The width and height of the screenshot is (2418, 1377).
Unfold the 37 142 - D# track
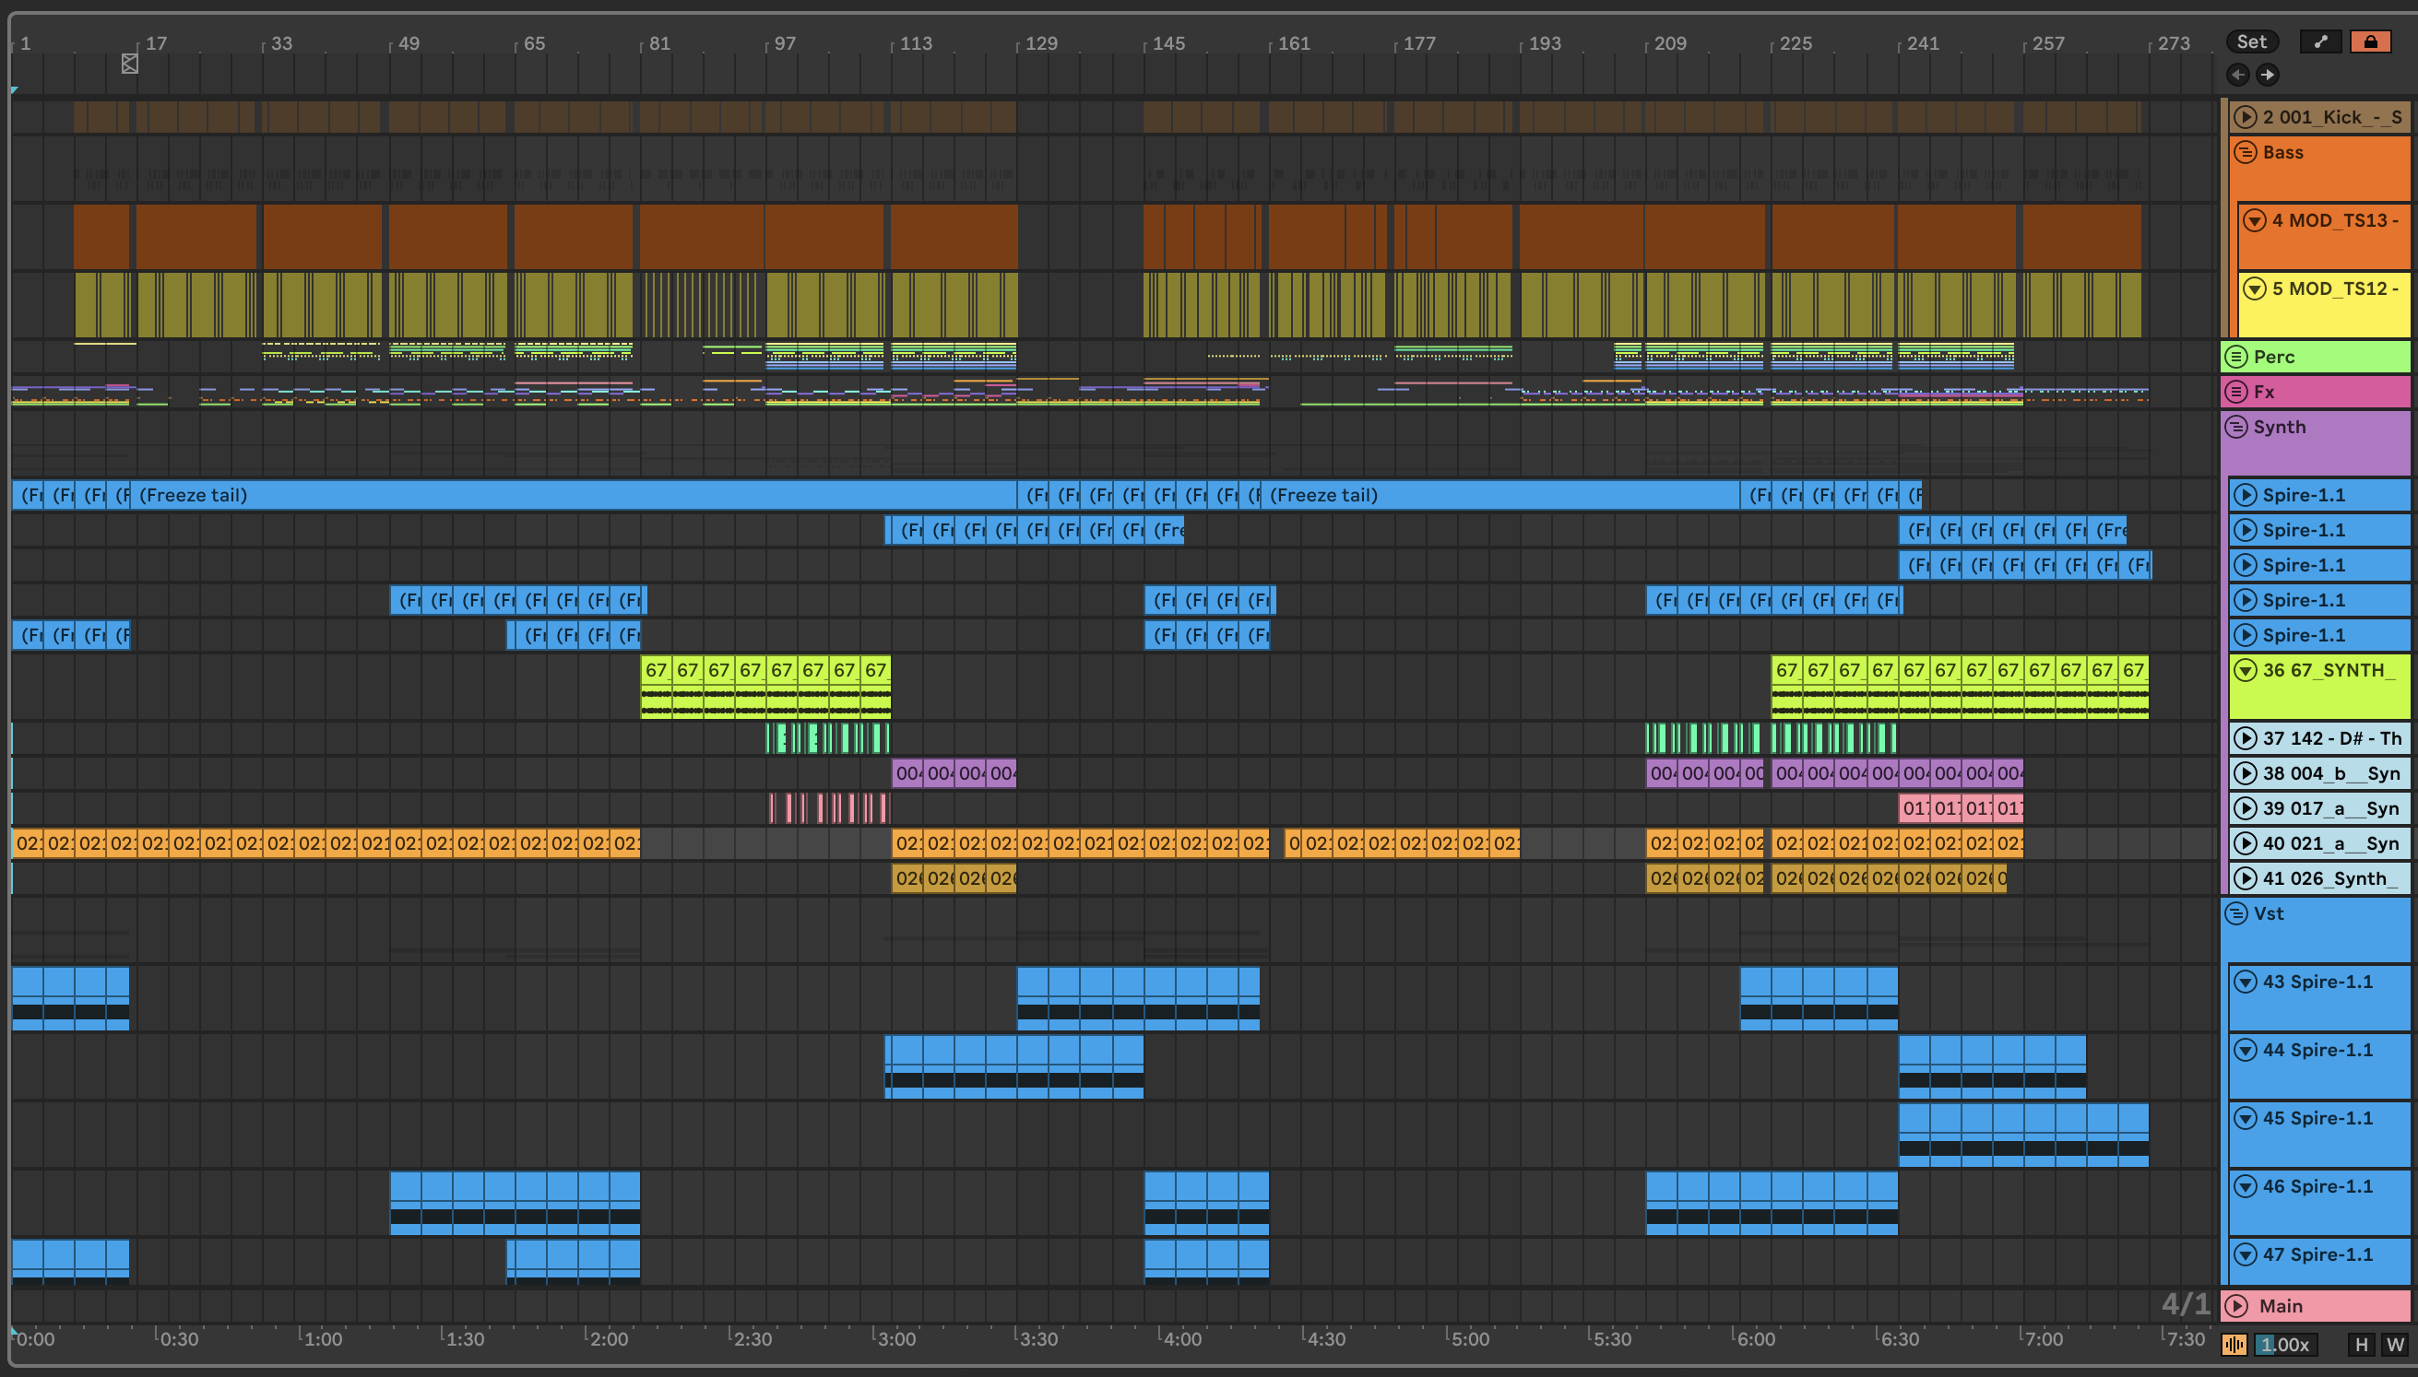2245,737
